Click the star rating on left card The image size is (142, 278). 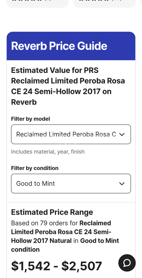coord(27,0)
